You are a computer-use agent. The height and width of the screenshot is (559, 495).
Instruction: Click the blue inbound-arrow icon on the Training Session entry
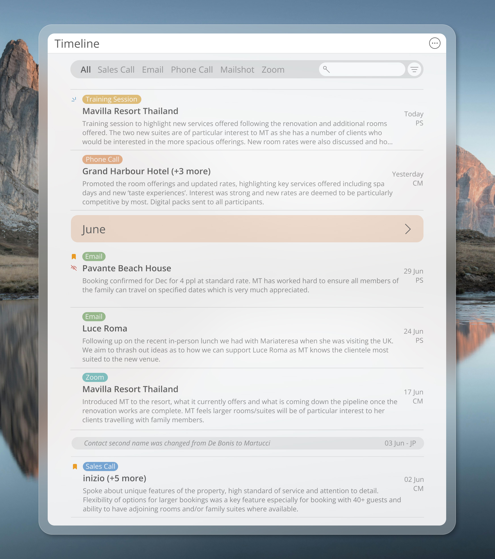[74, 99]
